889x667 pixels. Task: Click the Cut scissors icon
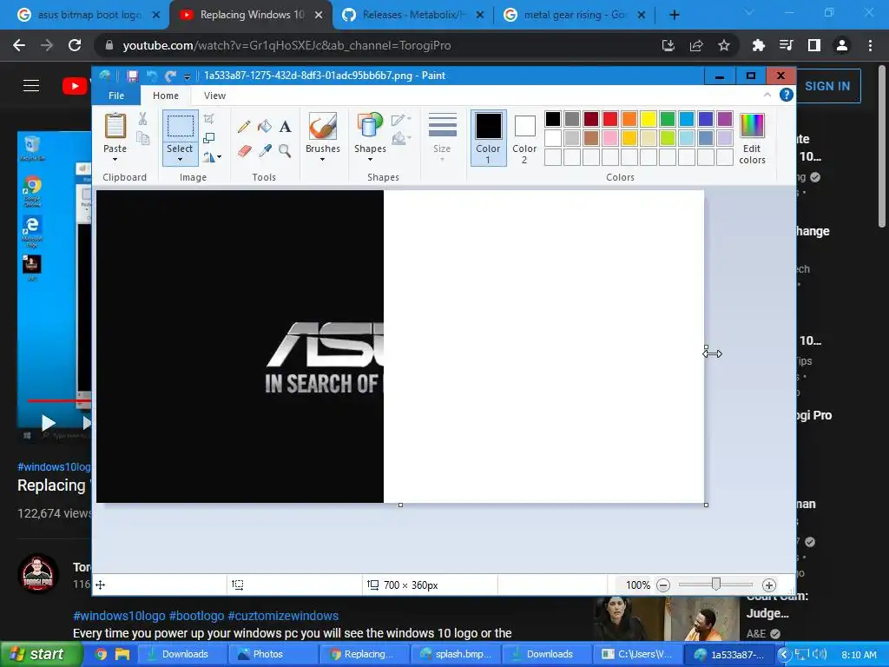click(x=142, y=118)
